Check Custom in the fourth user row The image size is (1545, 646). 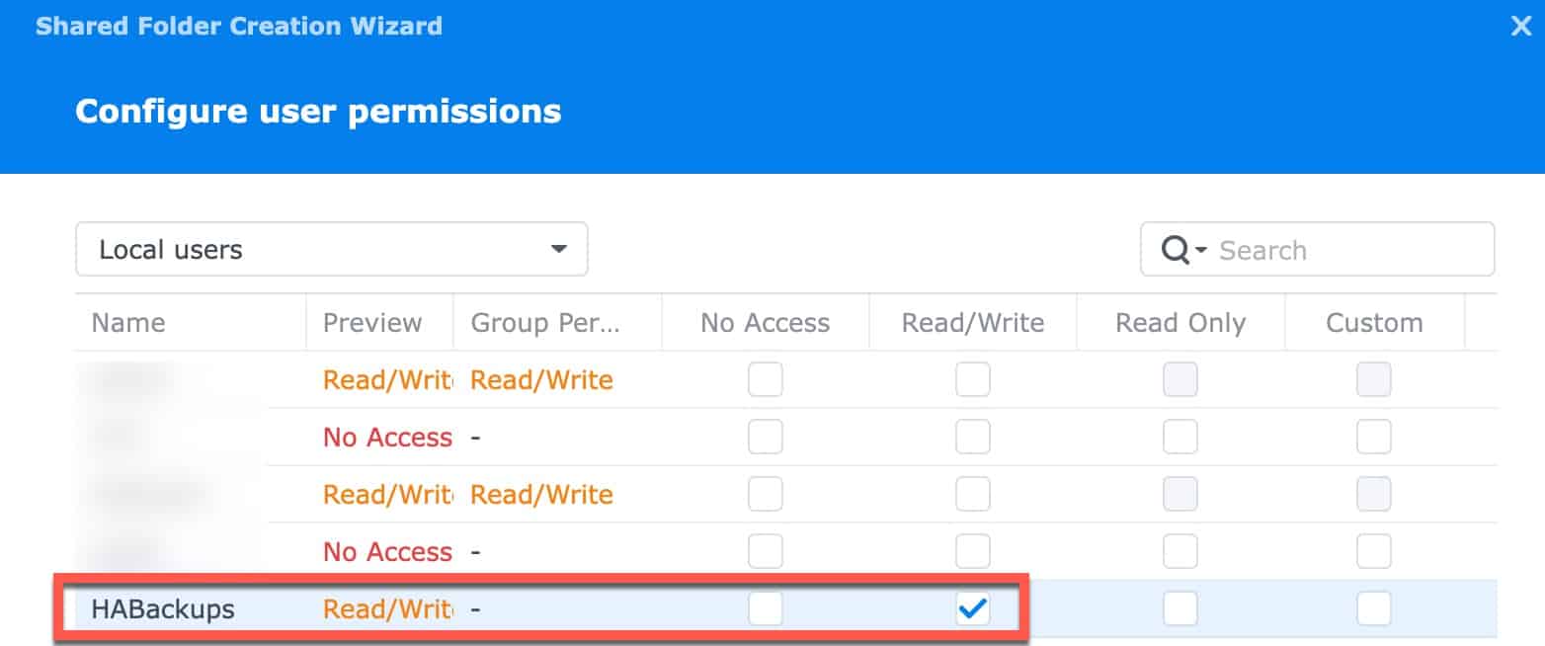click(1374, 551)
